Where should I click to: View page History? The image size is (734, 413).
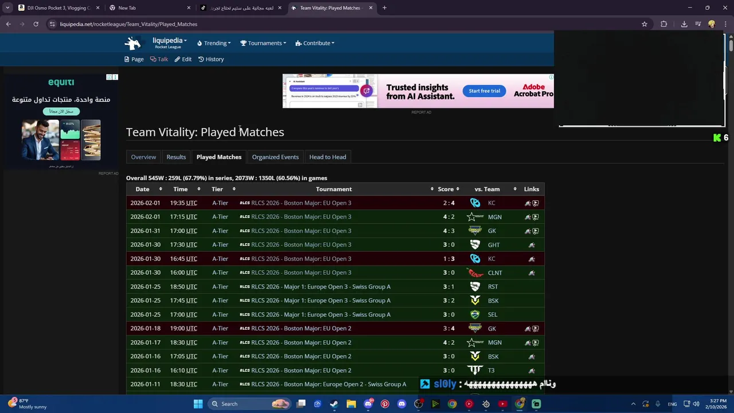click(x=211, y=59)
